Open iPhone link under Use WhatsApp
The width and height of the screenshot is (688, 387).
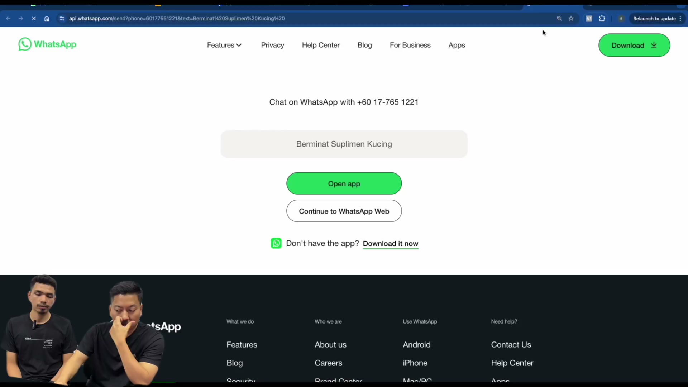pyautogui.click(x=415, y=363)
